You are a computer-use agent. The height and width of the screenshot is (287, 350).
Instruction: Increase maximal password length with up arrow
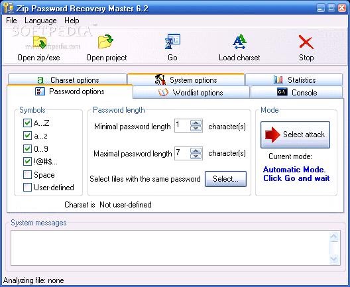(196, 150)
